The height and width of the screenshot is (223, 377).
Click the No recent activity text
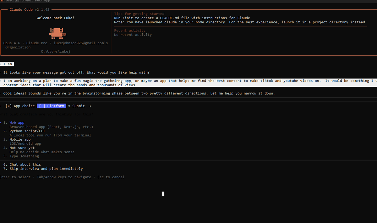[133, 35]
